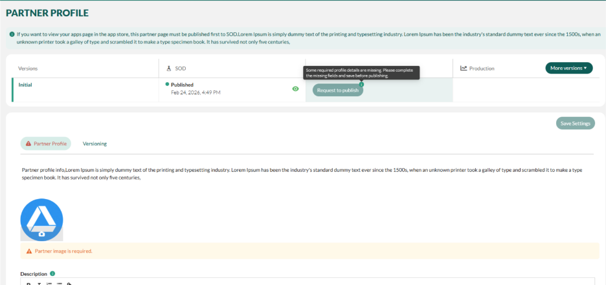Image resolution: width=606 pixels, height=285 pixels.
Task: Click the SOD flask icon in the header
Action: pos(168,68)
